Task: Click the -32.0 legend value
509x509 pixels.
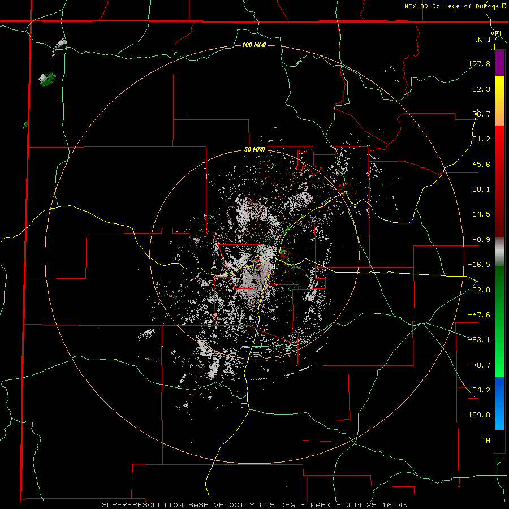Action: click(479, 290)
